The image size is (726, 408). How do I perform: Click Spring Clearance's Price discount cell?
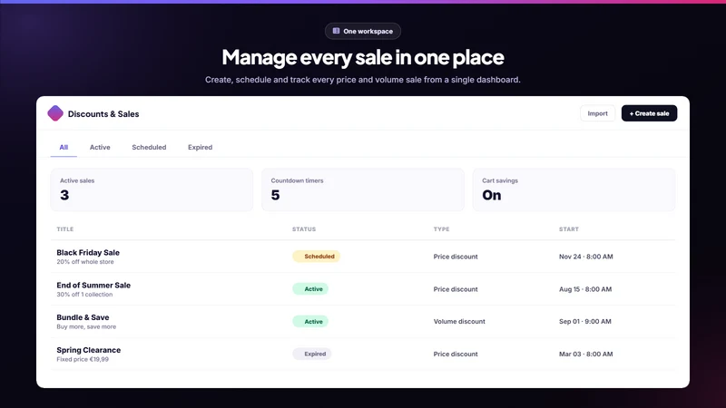click(x=456, y=354)
